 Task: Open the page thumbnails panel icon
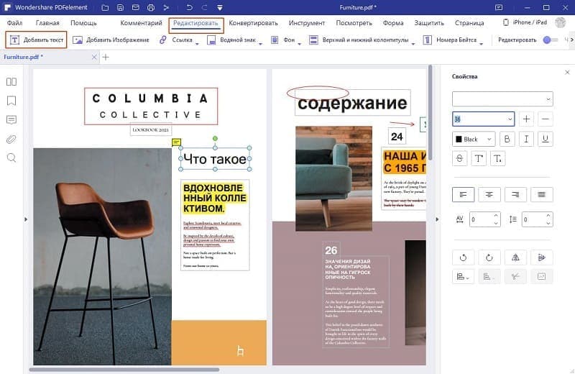pos(11,81)
